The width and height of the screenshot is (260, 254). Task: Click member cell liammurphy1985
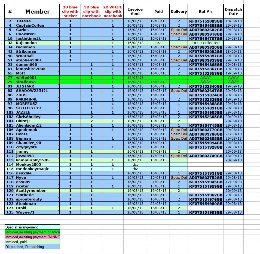37,160
